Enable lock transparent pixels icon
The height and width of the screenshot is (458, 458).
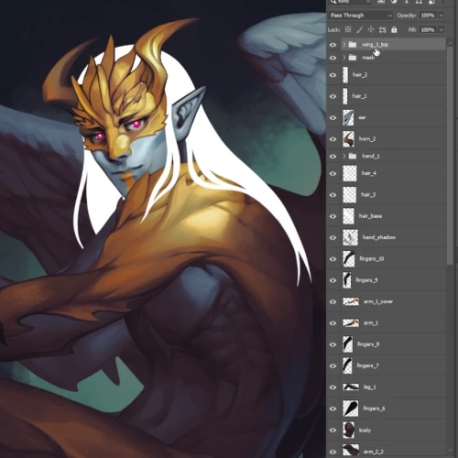click(x=348, y=29)
